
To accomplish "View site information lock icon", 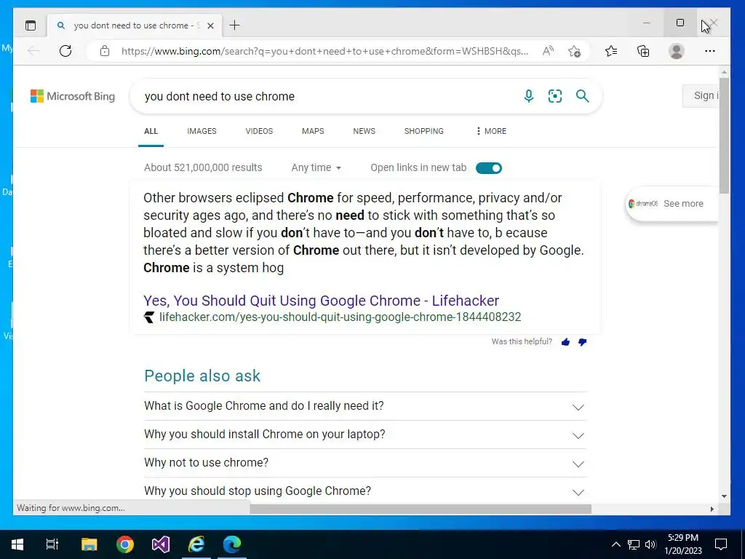I will click(105, 51).
